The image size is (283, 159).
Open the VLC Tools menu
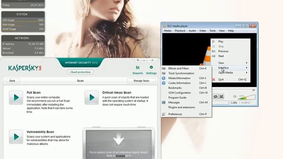[x=212, y=30]
